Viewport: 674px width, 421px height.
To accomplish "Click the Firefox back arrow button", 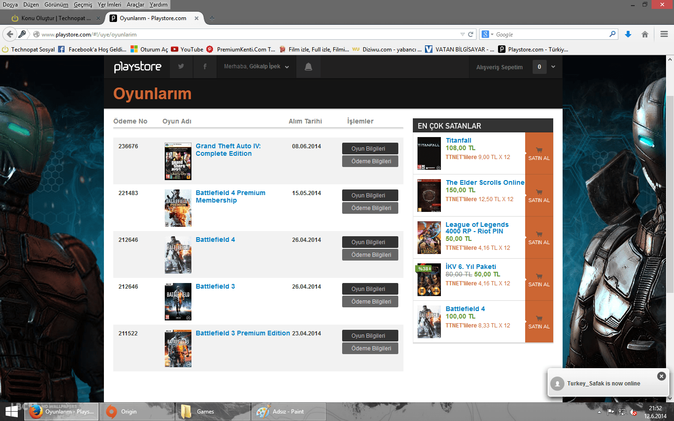I will [x=10, y=34].
